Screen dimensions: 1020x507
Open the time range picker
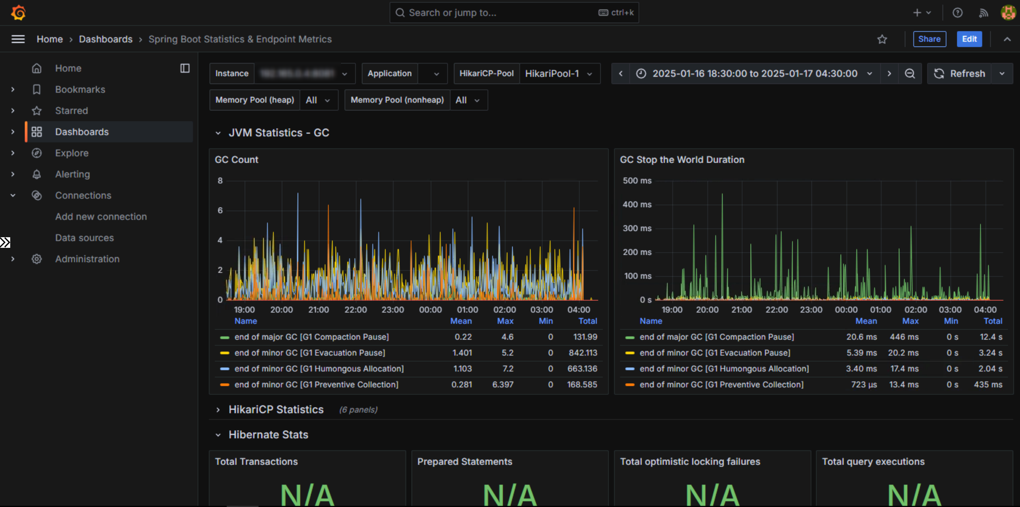pyautogui.click(x=754, y=74)
